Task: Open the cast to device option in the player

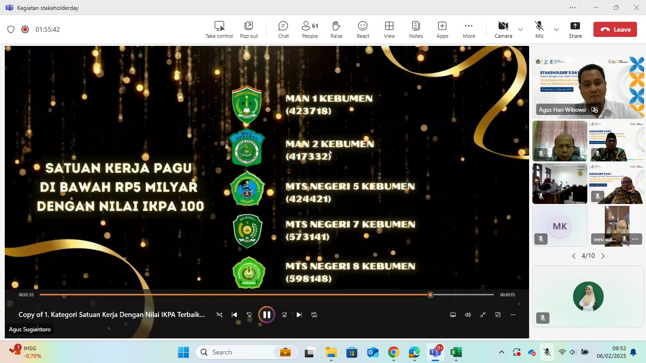Action: pyautogui.click(x=498, y=315)
